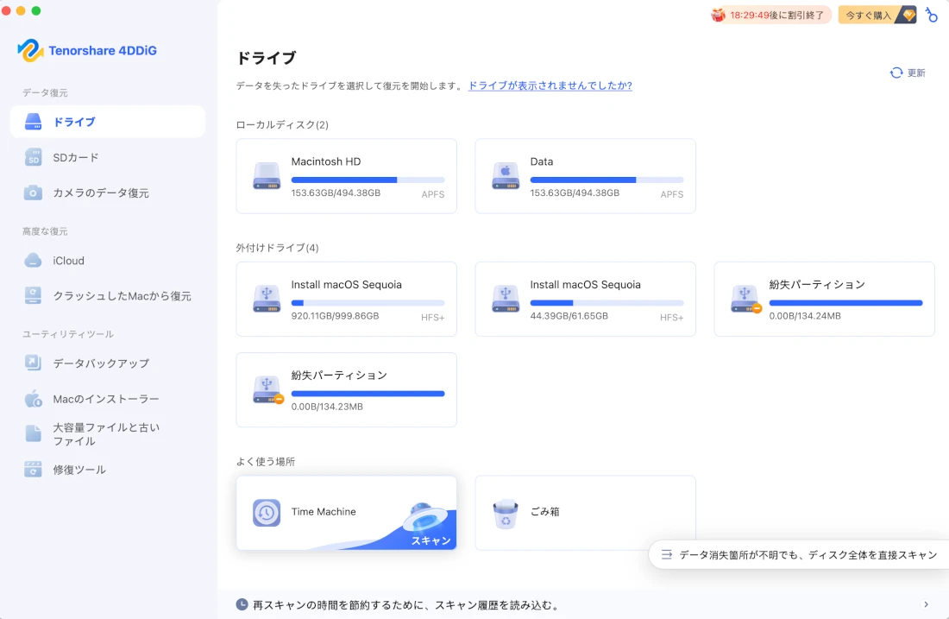The width and height of the screenshot is (949, 619).
Task: Click the 0.00B/134.23MB capacity text
Action: pos(327,407)
